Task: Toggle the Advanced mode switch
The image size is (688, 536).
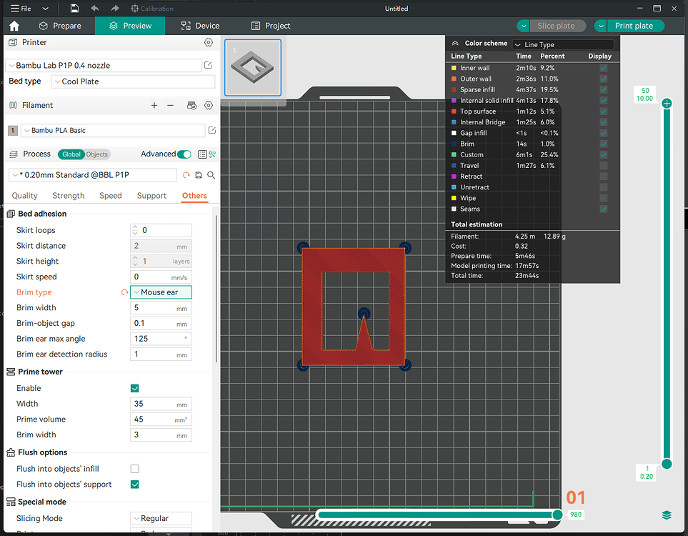Action: coord(184,154)
